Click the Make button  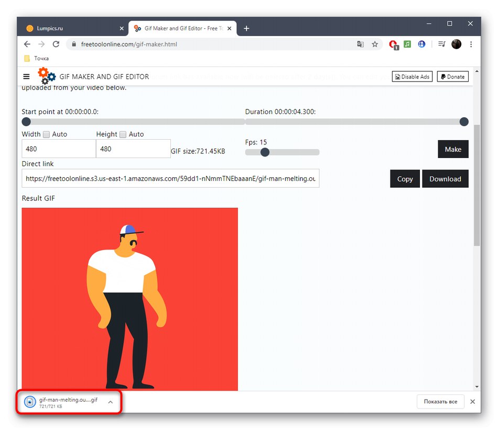tap(453, 149)
